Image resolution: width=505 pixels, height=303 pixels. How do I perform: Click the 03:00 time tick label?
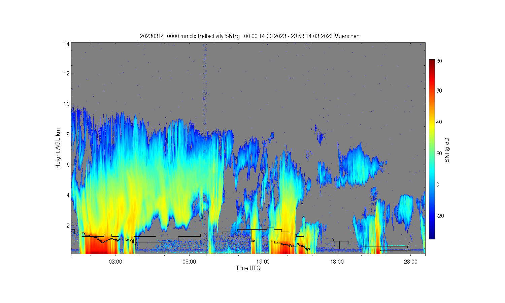pos(115,262)
